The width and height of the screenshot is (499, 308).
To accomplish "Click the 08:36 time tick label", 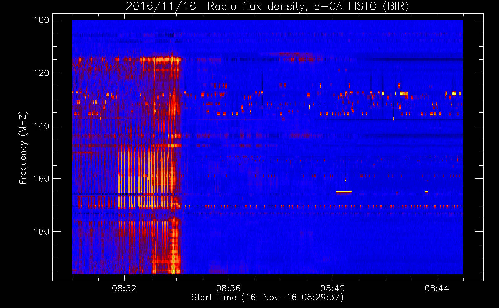I will click(229, 289).
